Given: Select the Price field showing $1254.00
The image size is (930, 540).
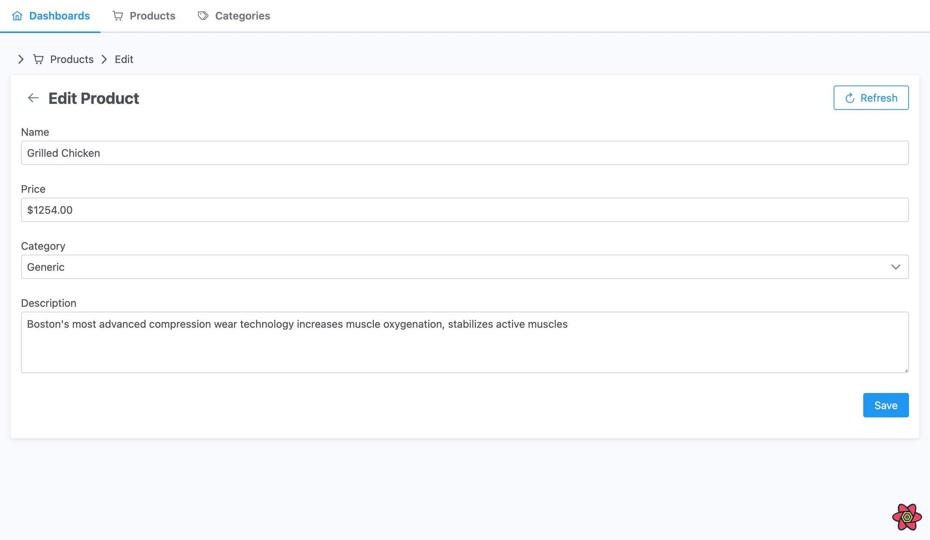Looking at the screenshot, I should pos(465,210).
